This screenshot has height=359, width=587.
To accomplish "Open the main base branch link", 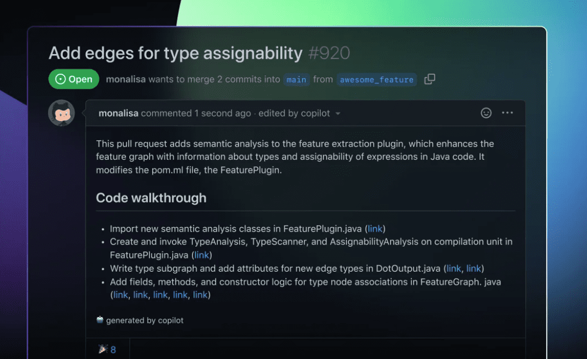I will (x=296, y=79).
